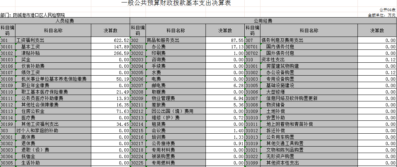Select the 公用经费 header cell
Image resolution: width=397 pixels, height=167 pixels.
263,21
